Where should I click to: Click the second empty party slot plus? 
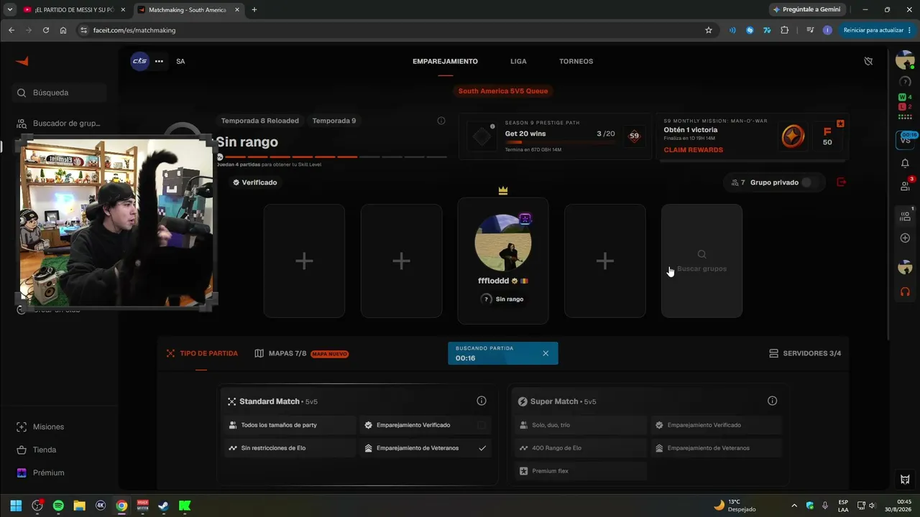401,261
